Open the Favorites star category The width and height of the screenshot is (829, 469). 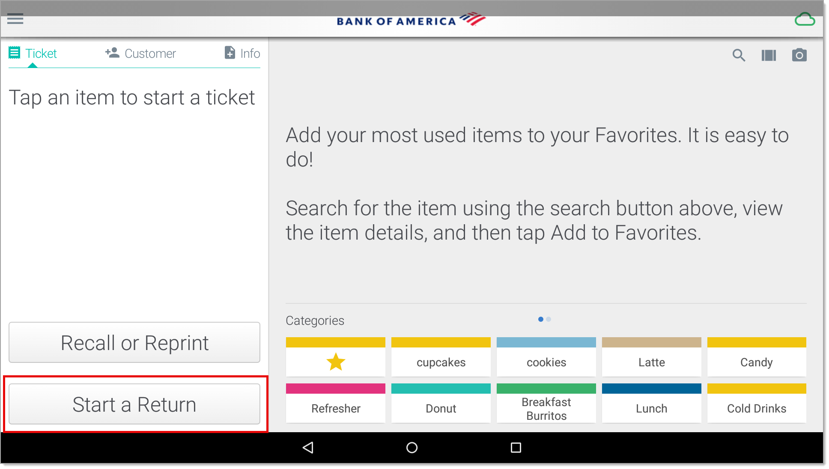click(x=336, y=357)
